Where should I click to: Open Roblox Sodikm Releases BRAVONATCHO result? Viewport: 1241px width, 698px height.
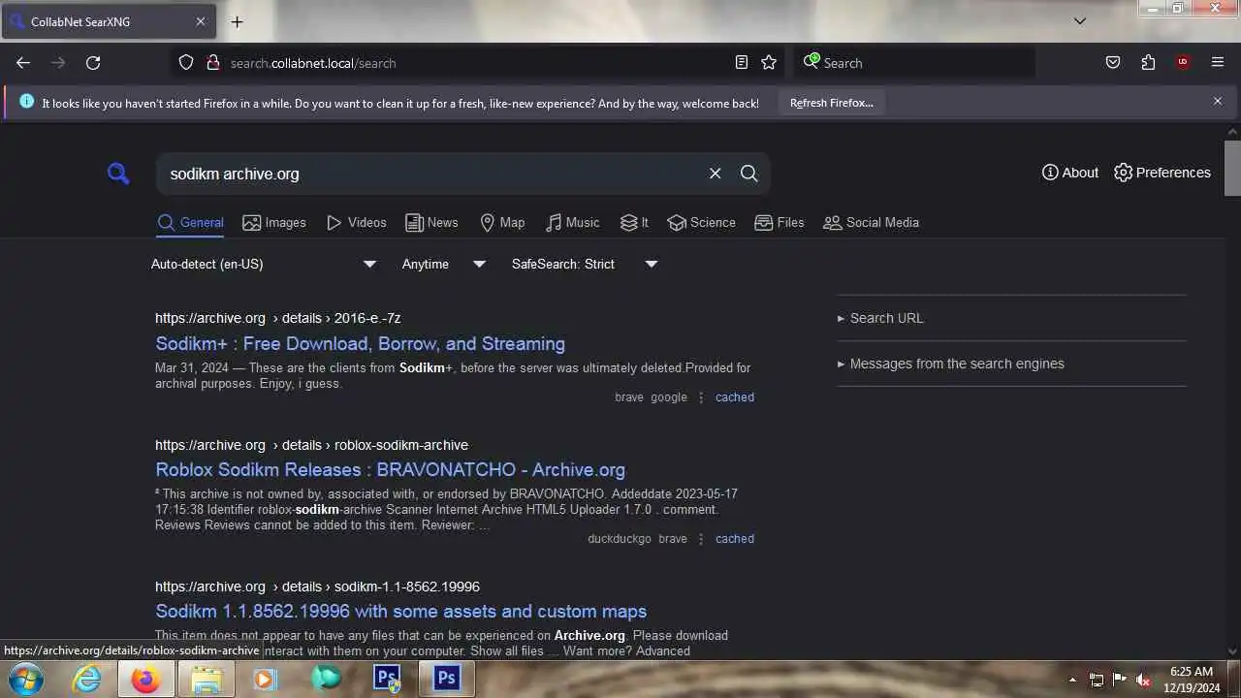[x=390, y=469]
